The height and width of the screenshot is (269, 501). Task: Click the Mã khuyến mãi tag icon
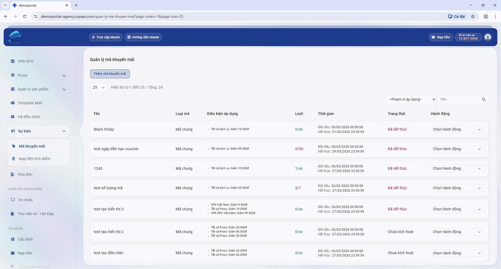coord(14,146)
